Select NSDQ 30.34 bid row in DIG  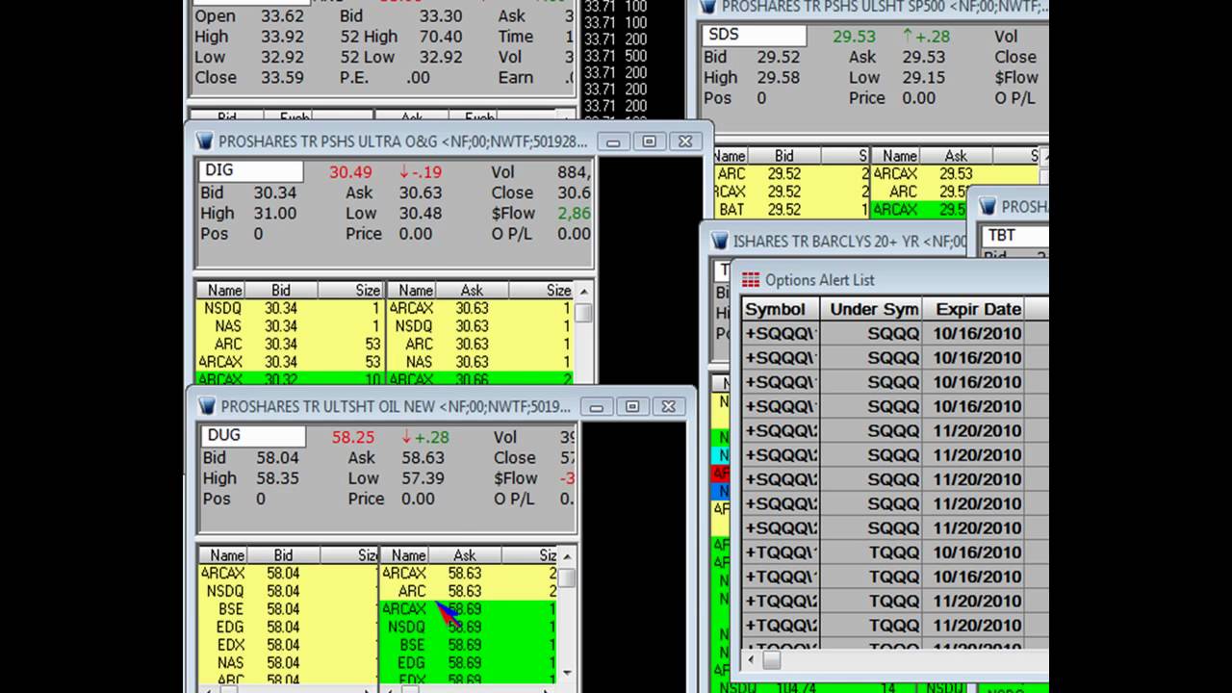pos(289,308)
